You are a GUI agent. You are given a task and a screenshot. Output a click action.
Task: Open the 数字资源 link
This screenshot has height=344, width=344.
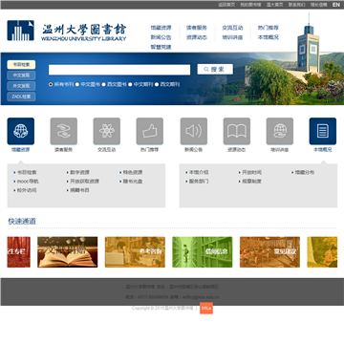[79, 172]
